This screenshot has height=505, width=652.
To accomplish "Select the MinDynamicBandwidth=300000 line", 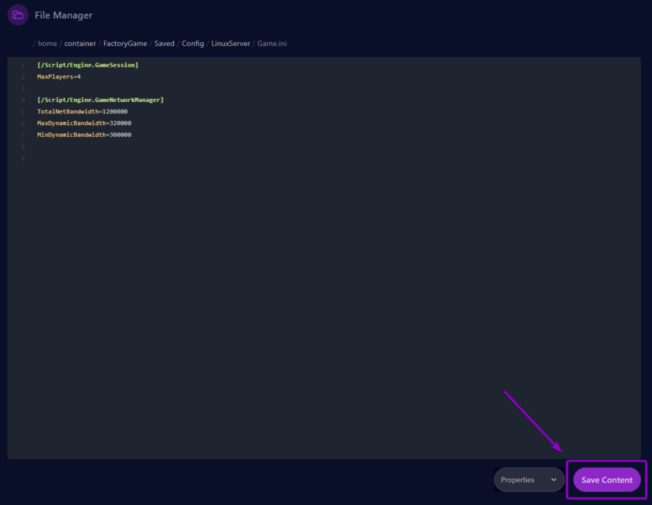I will (84, 135).
